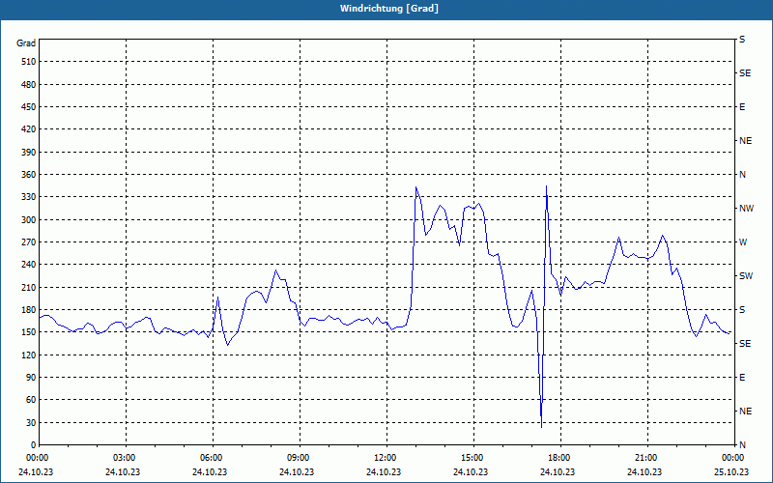773x483 pixels.
Task: Click the blue line's spike just after 13:00
Action: [x=416, y=187]
